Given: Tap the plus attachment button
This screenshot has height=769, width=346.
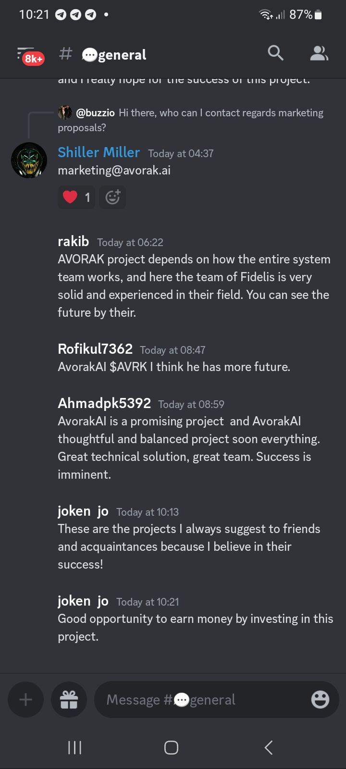Looking at the screenshot, I should click(x=26, y=699).
